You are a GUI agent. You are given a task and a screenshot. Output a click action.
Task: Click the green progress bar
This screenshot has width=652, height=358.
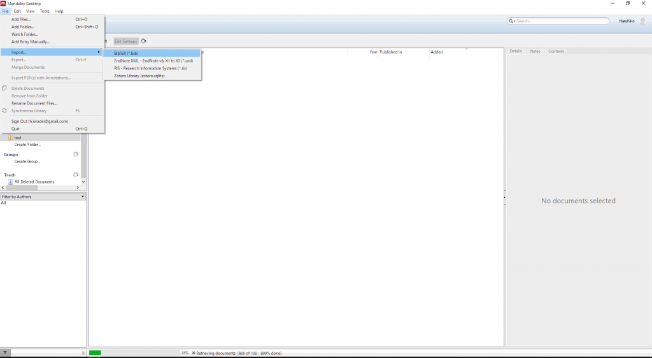95,353
